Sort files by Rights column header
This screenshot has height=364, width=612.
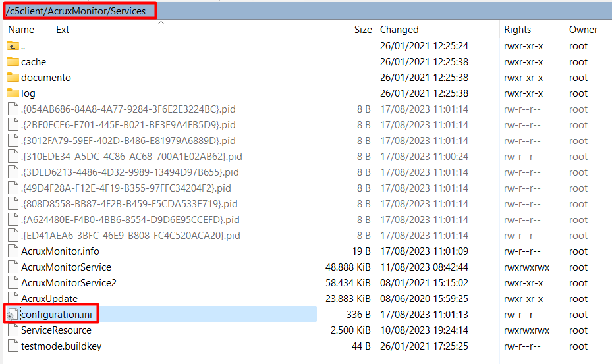click(517, 30)
